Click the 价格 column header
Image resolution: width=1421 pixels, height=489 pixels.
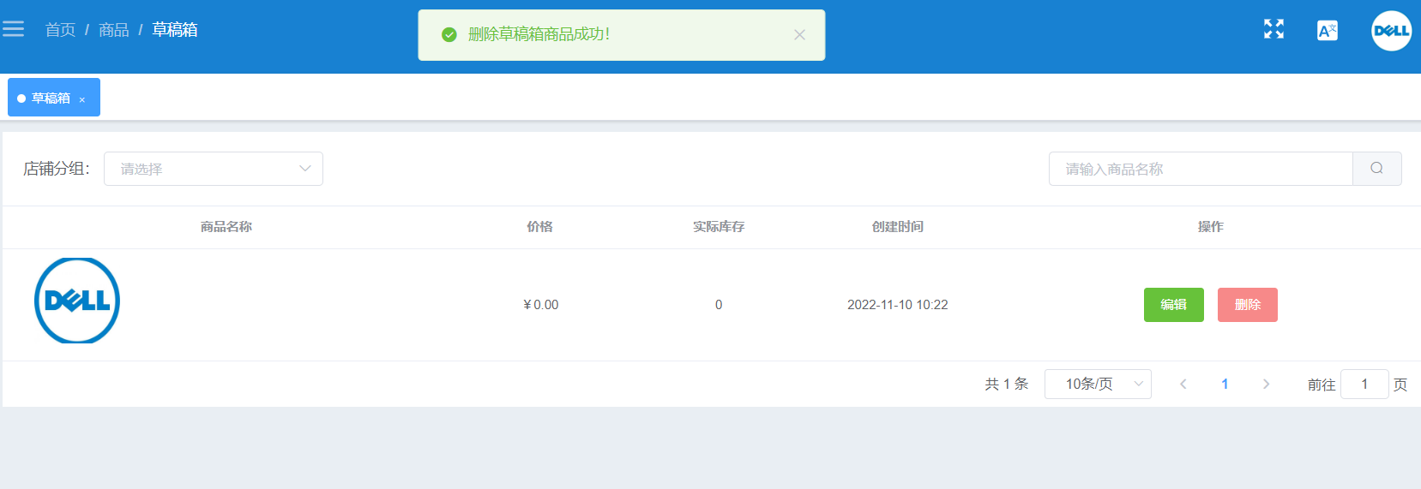click(x=539, y=227)
